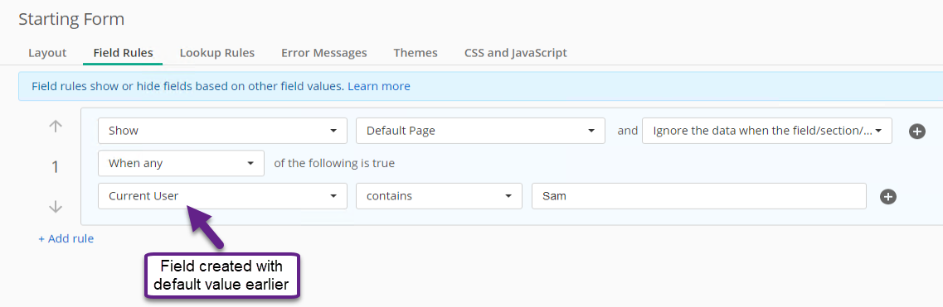
Task: Click the + Add rule link
Action: (x=66, y=238)
